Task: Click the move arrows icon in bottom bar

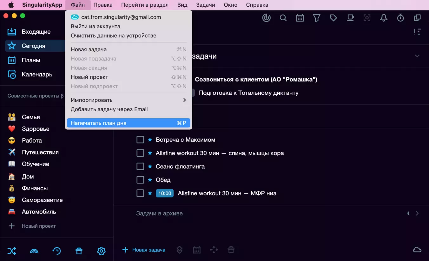Action: pyautogui.click(x=214, y=250)
